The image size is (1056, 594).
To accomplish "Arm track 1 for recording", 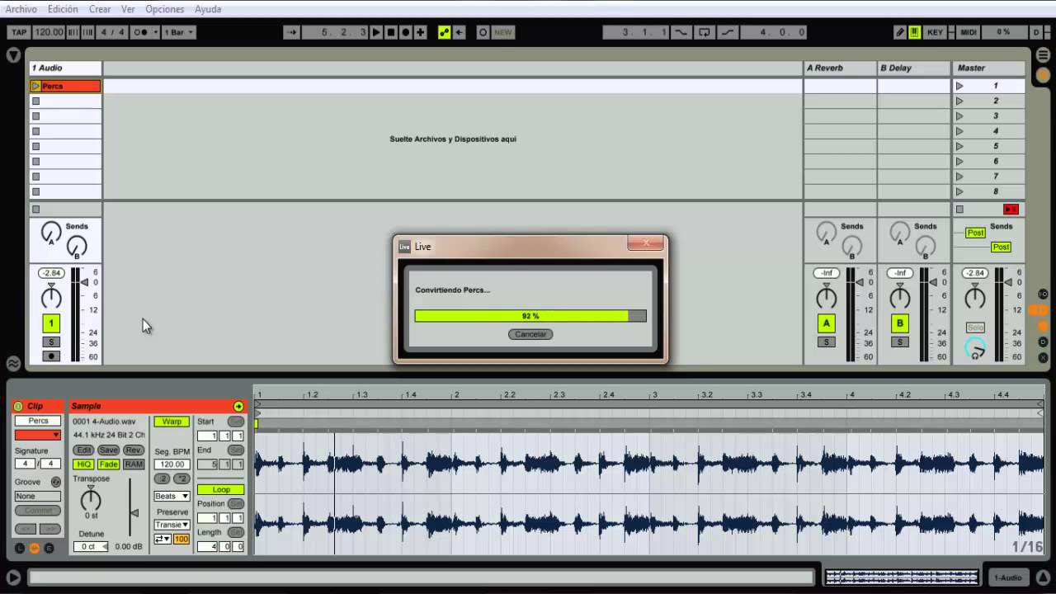I will pyautogui.click(x=51, y=356).
